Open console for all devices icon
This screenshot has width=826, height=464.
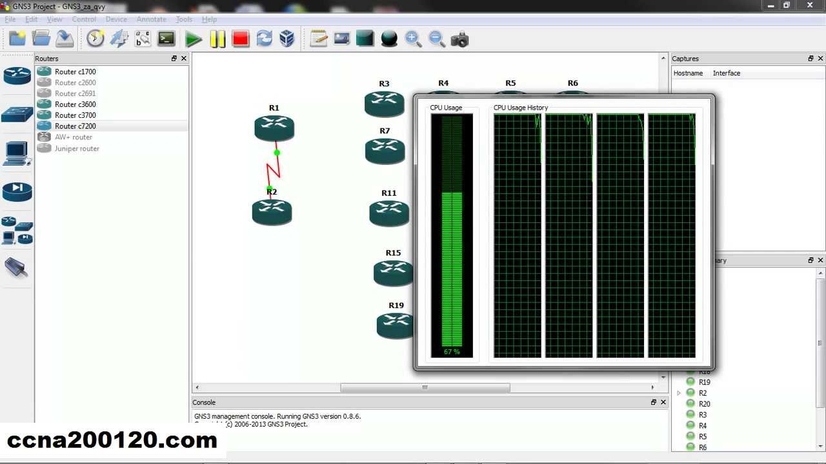(x=166, y=39)
